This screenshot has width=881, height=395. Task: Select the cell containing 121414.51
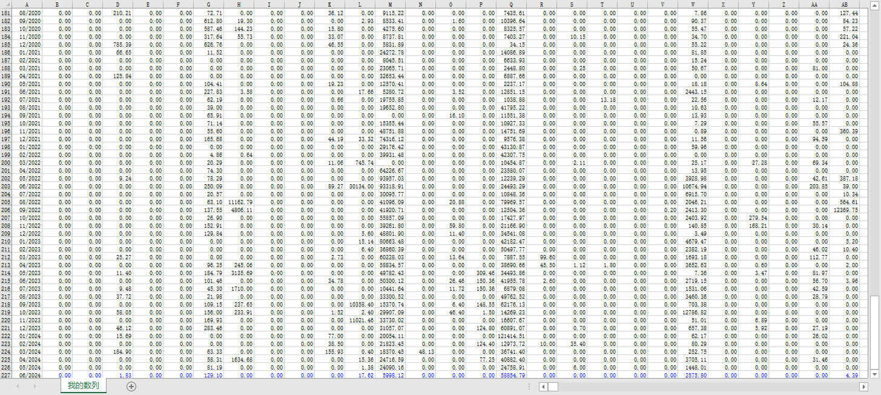point(512,336)
